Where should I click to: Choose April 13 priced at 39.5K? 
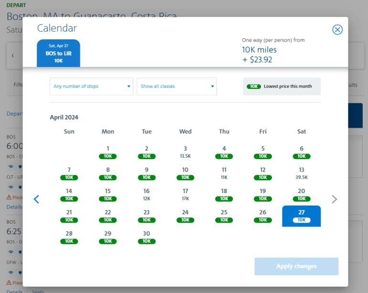click(x=302, y=173)
